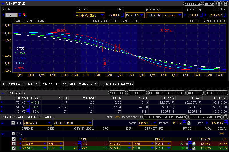Switch to the Probability Analysis tab
Image resolution: width=229 pixels, height=152 pixels.
80,84
